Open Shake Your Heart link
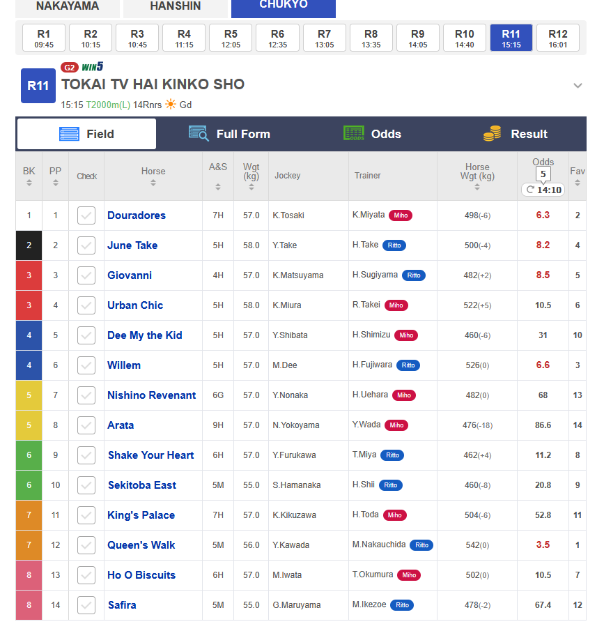The width and height of the screenshot is (604, 624). (150, 455)
